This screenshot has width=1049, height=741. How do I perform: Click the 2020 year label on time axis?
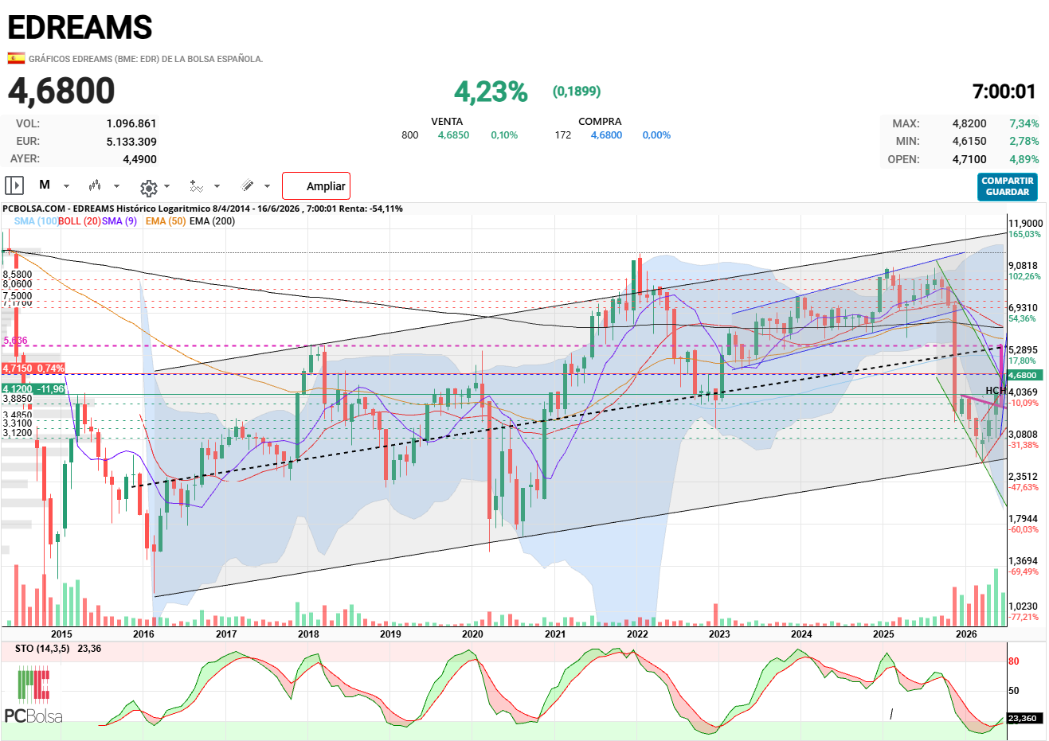[472, 634]
